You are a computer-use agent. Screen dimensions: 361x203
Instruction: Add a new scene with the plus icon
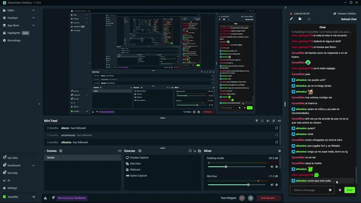point(61,151)
